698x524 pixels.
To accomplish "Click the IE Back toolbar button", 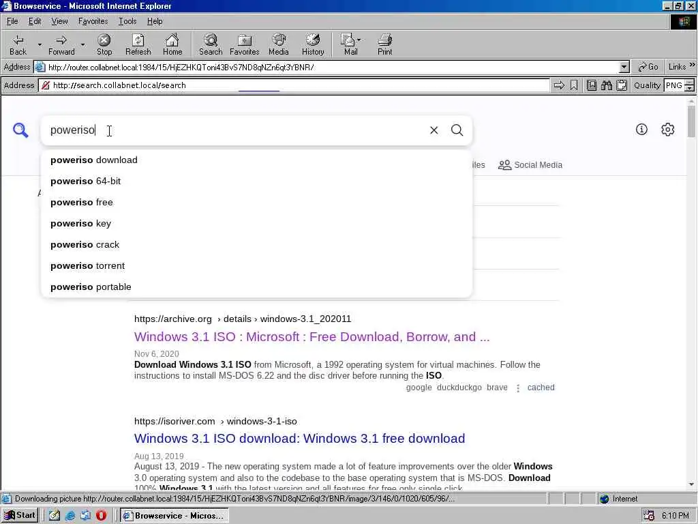I will (x=18, y=44).
